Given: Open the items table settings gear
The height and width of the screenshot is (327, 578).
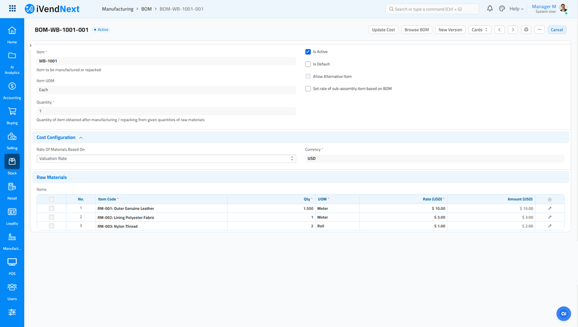Looking at the screenshot, I should click(x=550, y=199).
